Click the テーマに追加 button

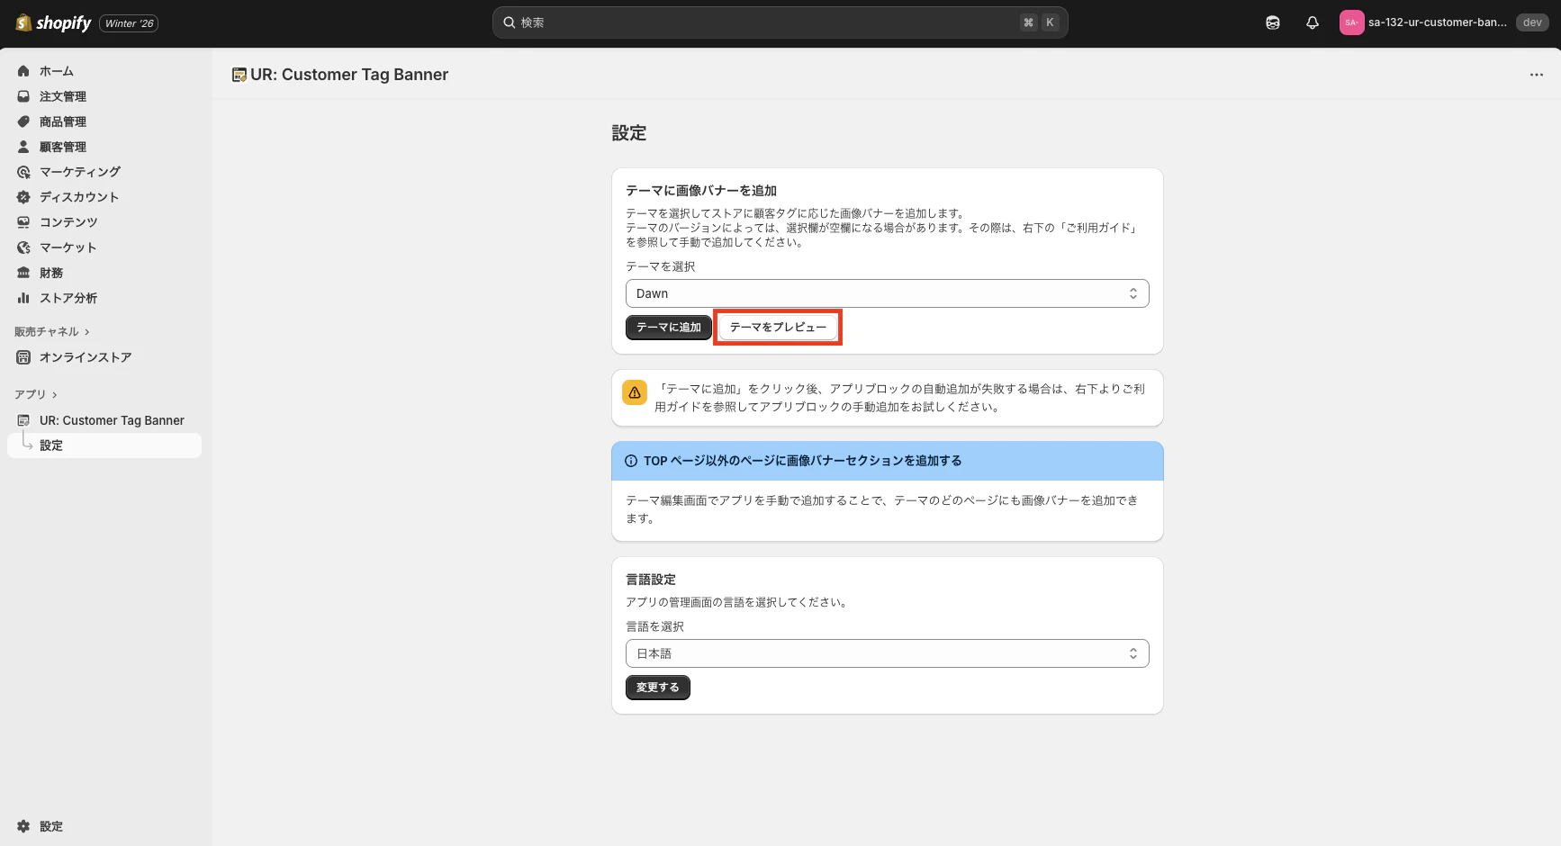(x=669, y=328)
